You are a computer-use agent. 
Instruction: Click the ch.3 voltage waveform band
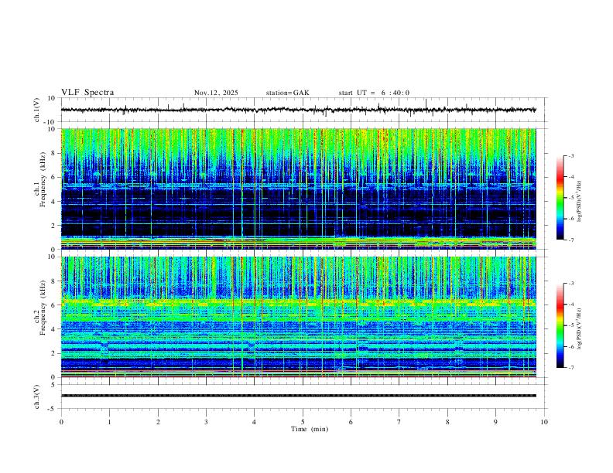[298, 396]
